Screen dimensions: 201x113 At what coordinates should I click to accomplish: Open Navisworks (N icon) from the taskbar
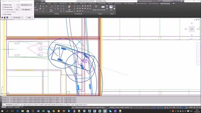[x=100, y=111]
